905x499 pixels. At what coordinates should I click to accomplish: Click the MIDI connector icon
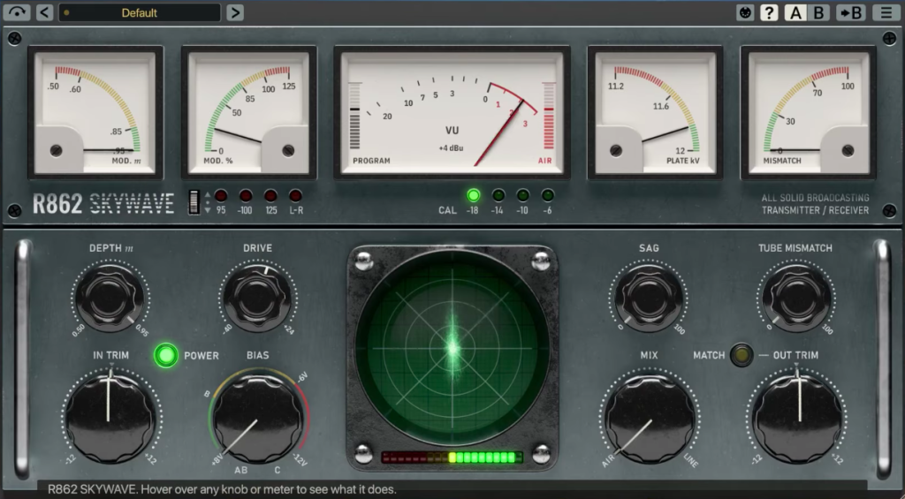746,12
